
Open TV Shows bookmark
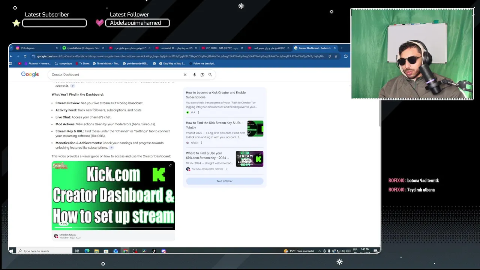coord(82,63)
